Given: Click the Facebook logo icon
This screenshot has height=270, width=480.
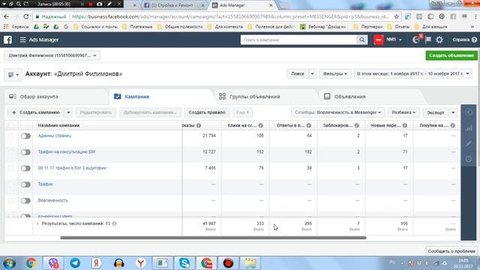Looking at the screenshot, I should [x=7, y=40].
